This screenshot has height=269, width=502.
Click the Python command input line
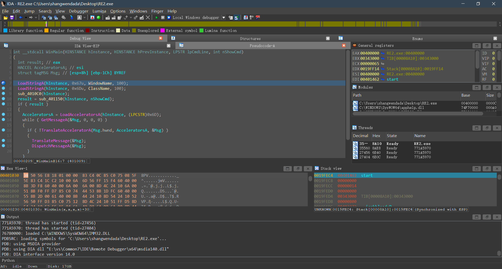click(259, 260)
